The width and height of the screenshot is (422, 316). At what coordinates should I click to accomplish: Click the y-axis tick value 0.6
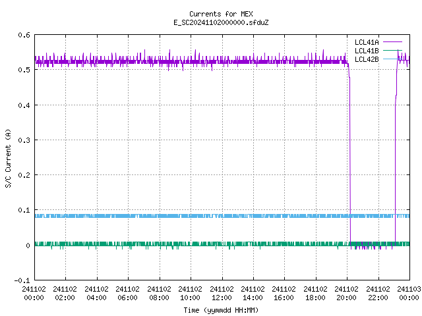[24, 35]
